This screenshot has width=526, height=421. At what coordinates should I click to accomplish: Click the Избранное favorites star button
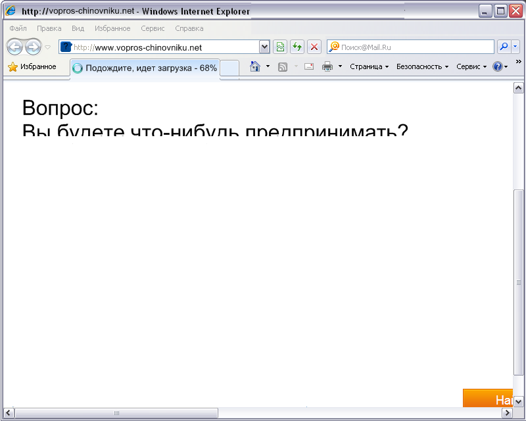click(x=32, y=66)
